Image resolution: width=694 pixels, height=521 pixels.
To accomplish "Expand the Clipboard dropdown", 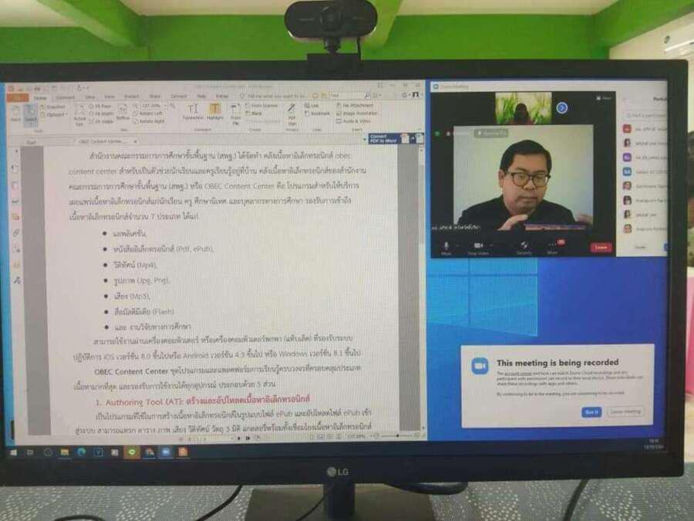I will [56, 115].
